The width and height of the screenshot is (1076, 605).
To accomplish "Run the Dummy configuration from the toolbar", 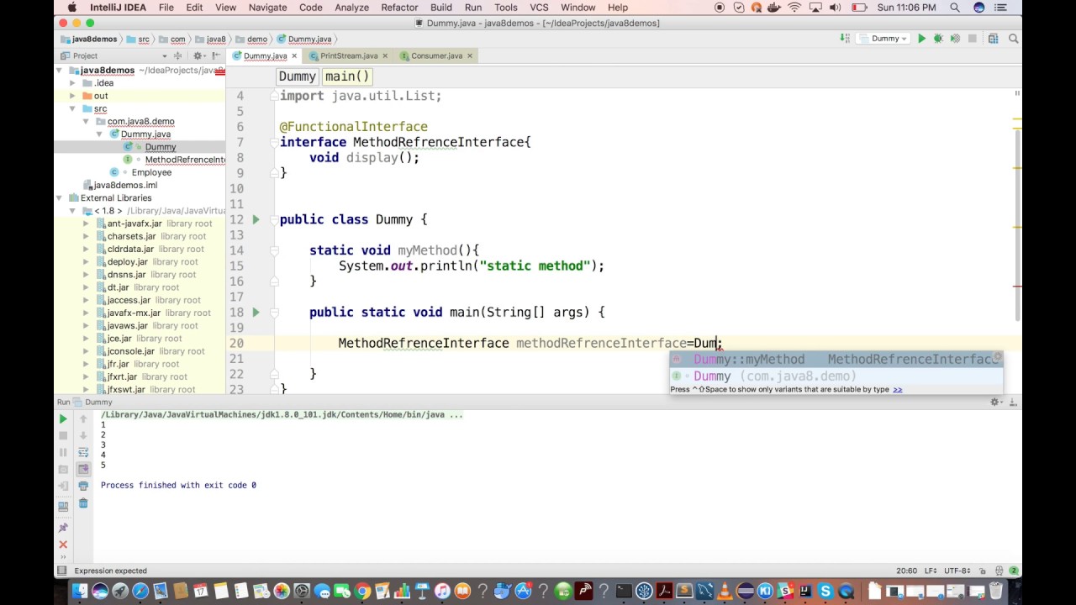I will coord(921,39).
